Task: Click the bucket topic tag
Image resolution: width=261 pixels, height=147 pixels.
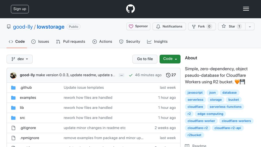Action: tap(234, 100)
